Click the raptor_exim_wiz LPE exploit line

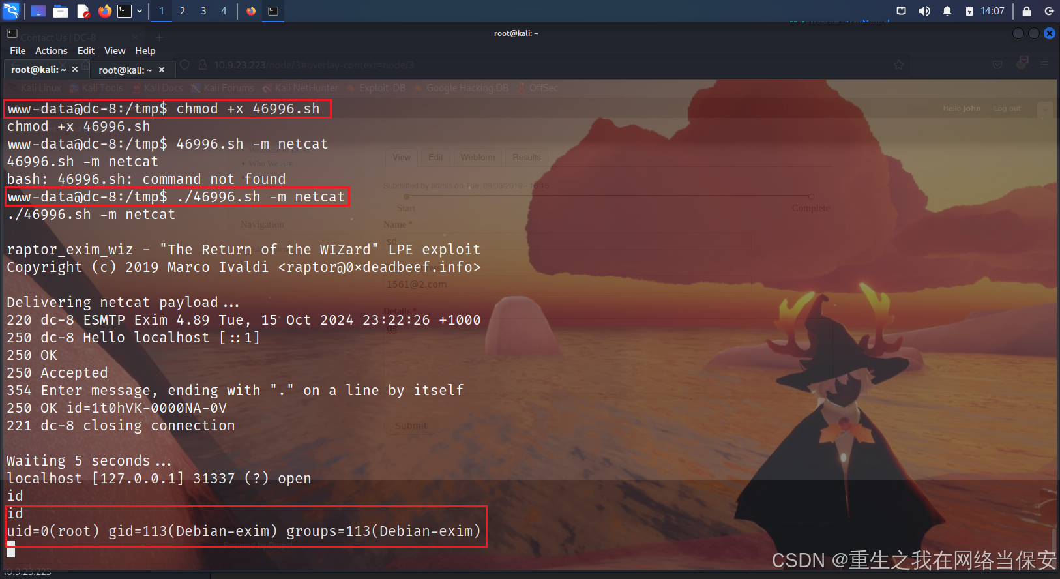[243, 249]
